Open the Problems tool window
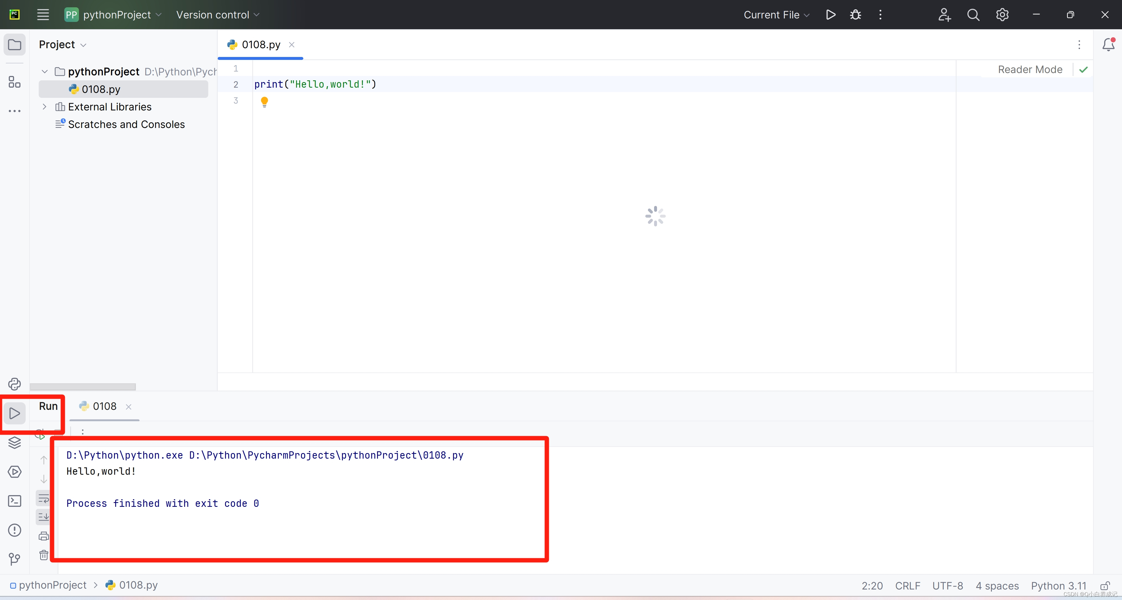 pos(14,530)
